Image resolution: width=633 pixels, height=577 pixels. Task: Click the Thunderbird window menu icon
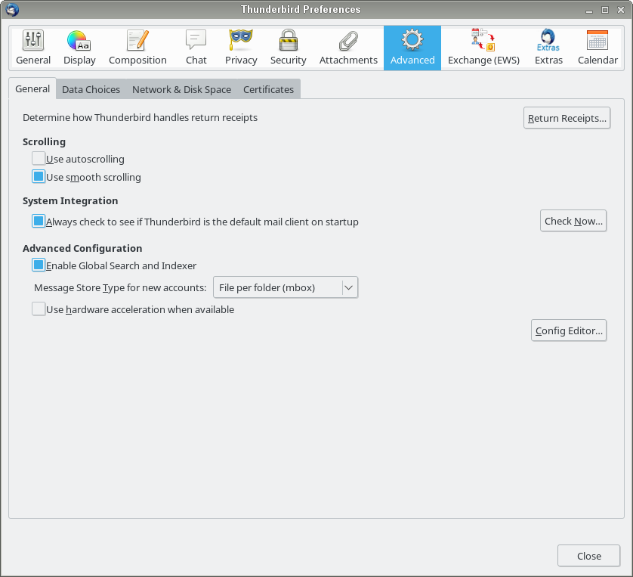(x=12, y=10)
